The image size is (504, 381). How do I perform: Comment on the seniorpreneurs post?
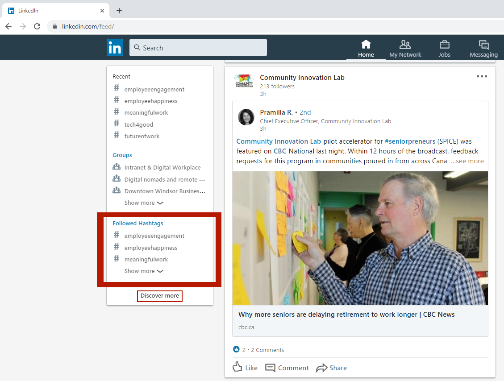pos(287,368)
